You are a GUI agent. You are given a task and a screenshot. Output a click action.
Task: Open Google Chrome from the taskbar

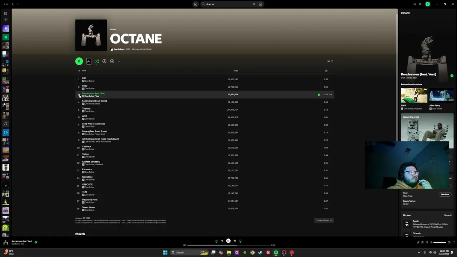point(252,253)
